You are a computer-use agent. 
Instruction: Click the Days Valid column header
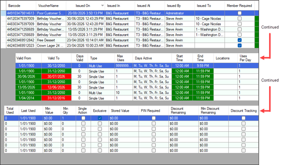coord(80,58)
